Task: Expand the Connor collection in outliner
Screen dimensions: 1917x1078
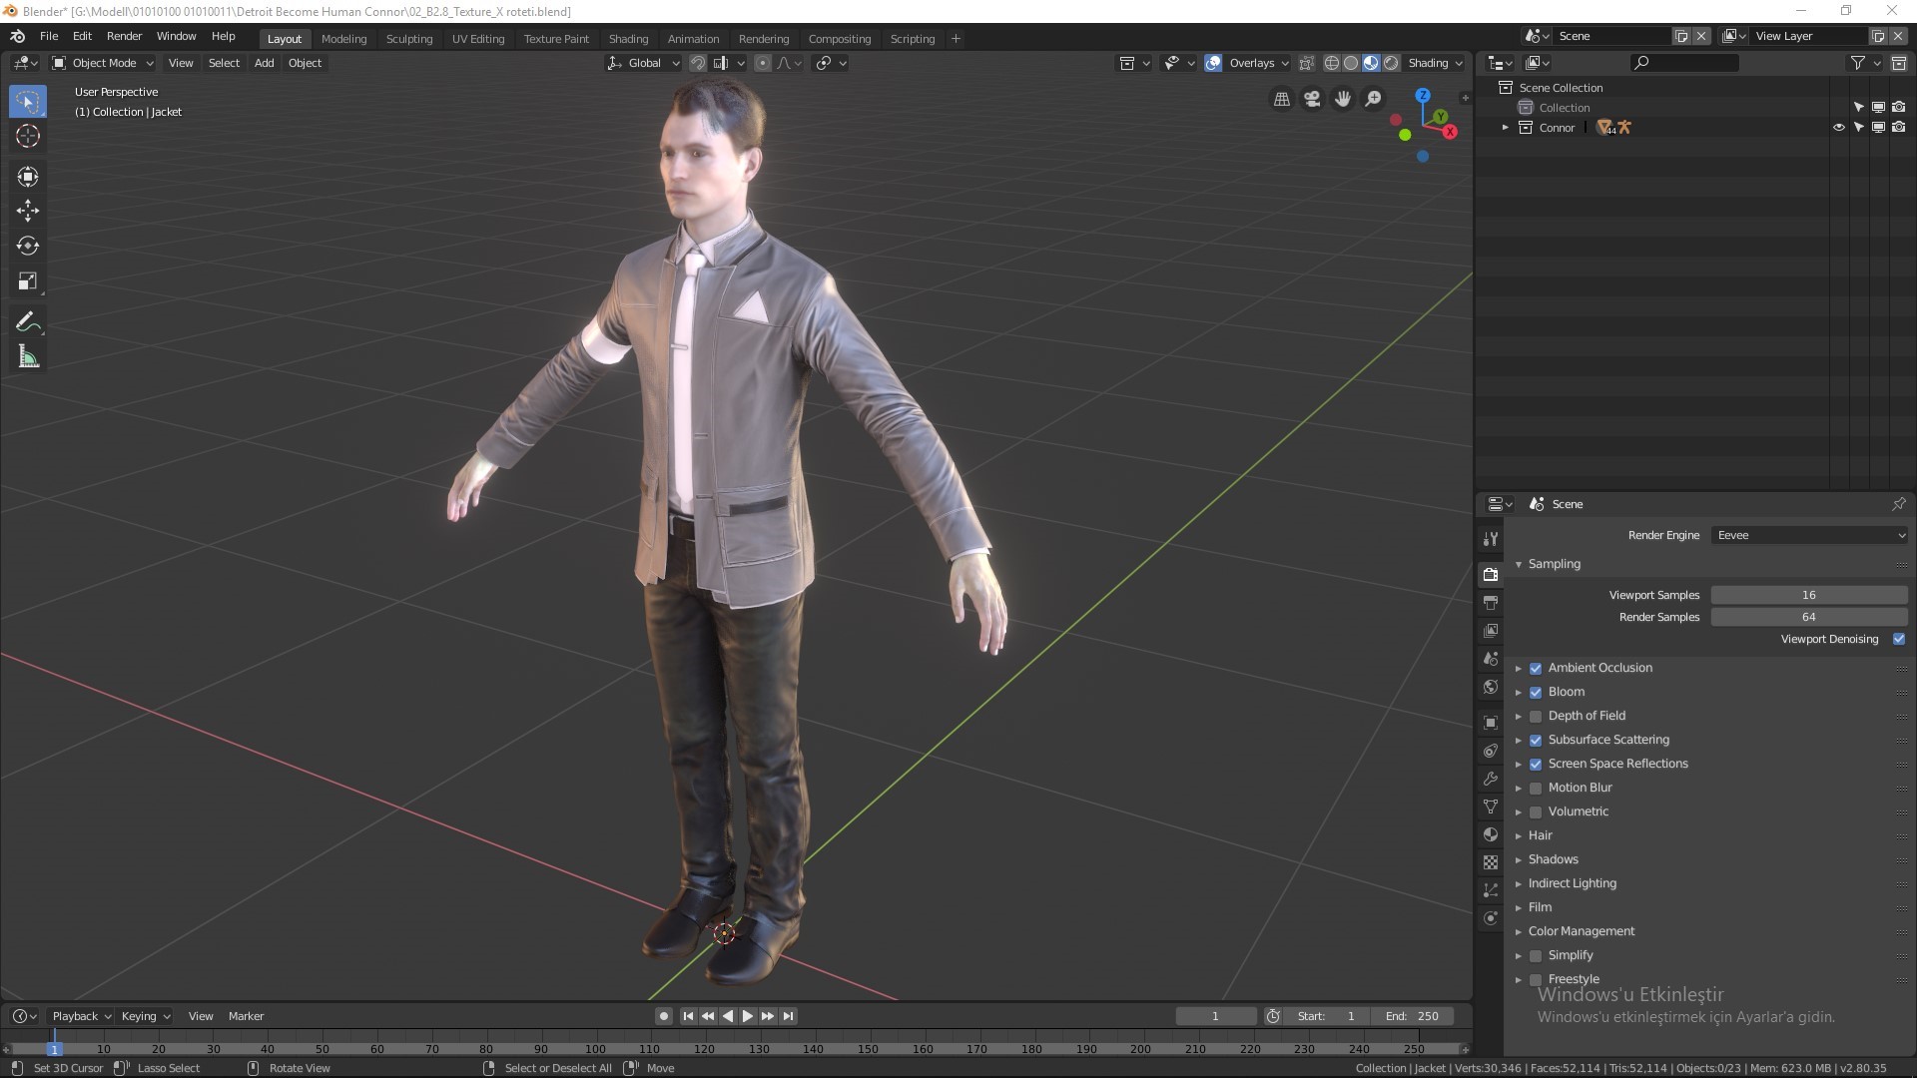Action: coord(1505,128)
